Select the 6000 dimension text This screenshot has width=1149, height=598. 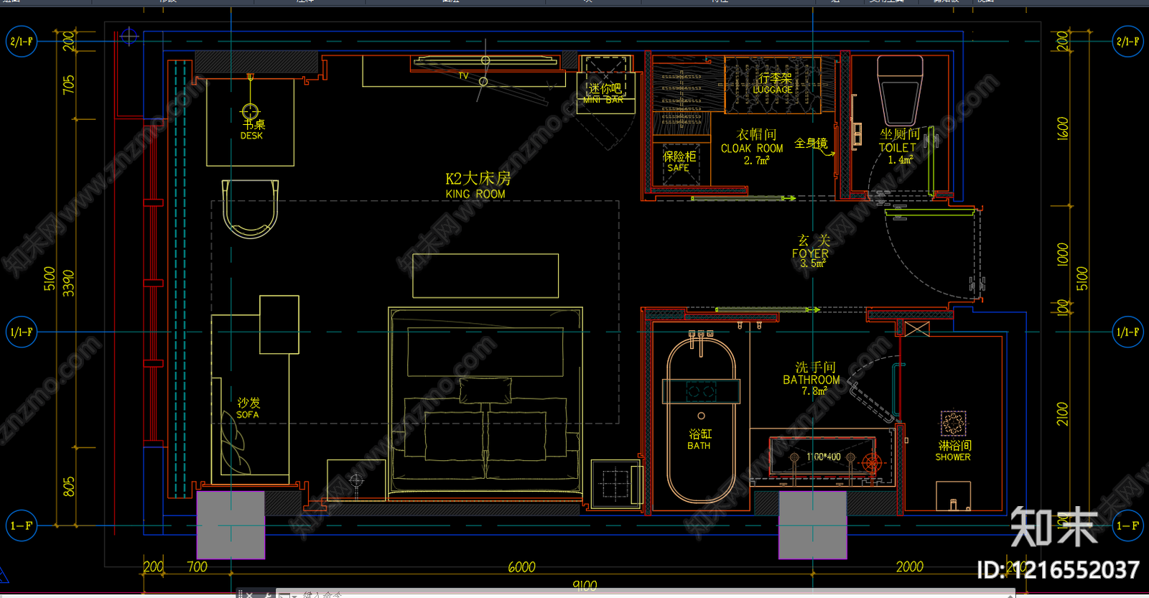521,567
